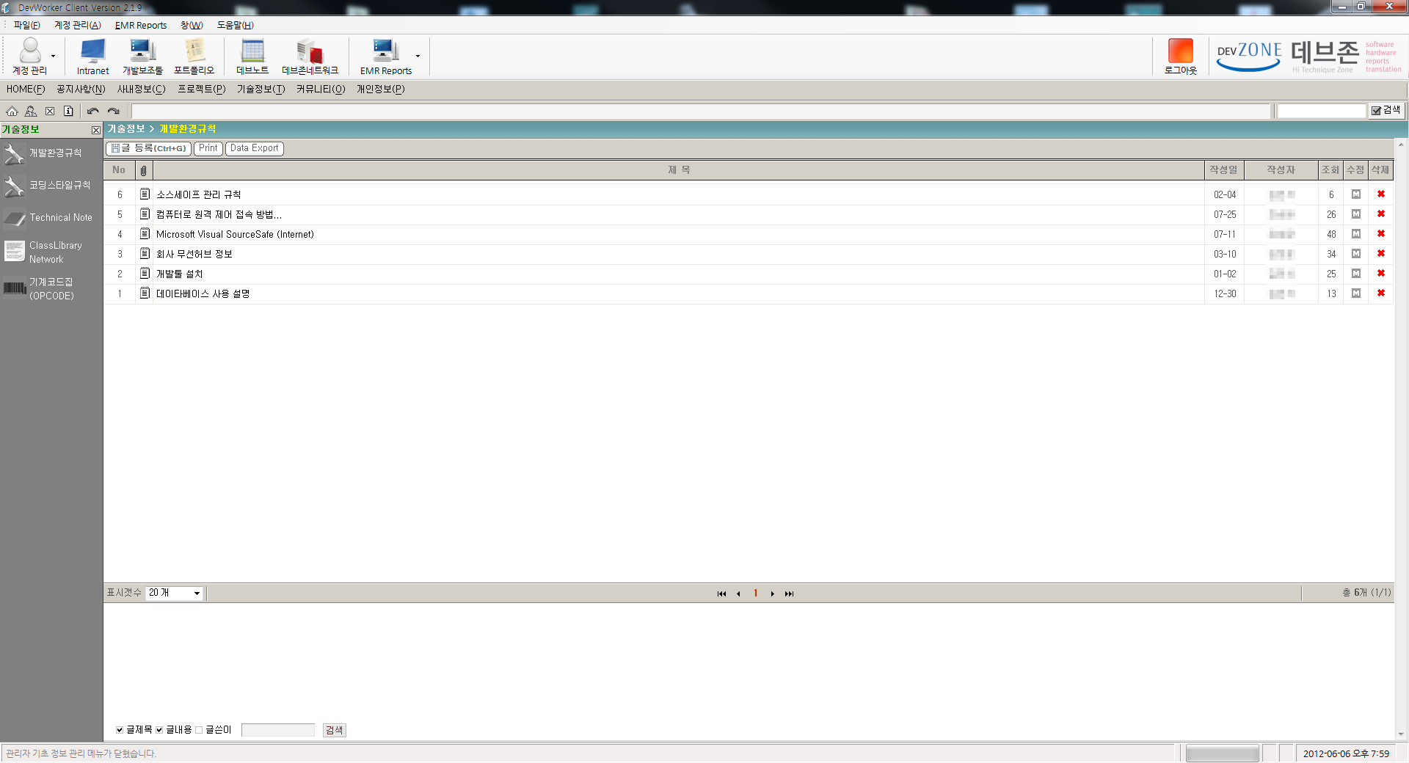This screenshot has width=1409, height=763.
Task: Click the bottom 검색 search button
Action: click(335, 730)
